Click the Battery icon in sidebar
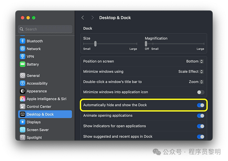The width and height of the screenshot is (228, 161). pyautogui.click(x=22, y=64)
